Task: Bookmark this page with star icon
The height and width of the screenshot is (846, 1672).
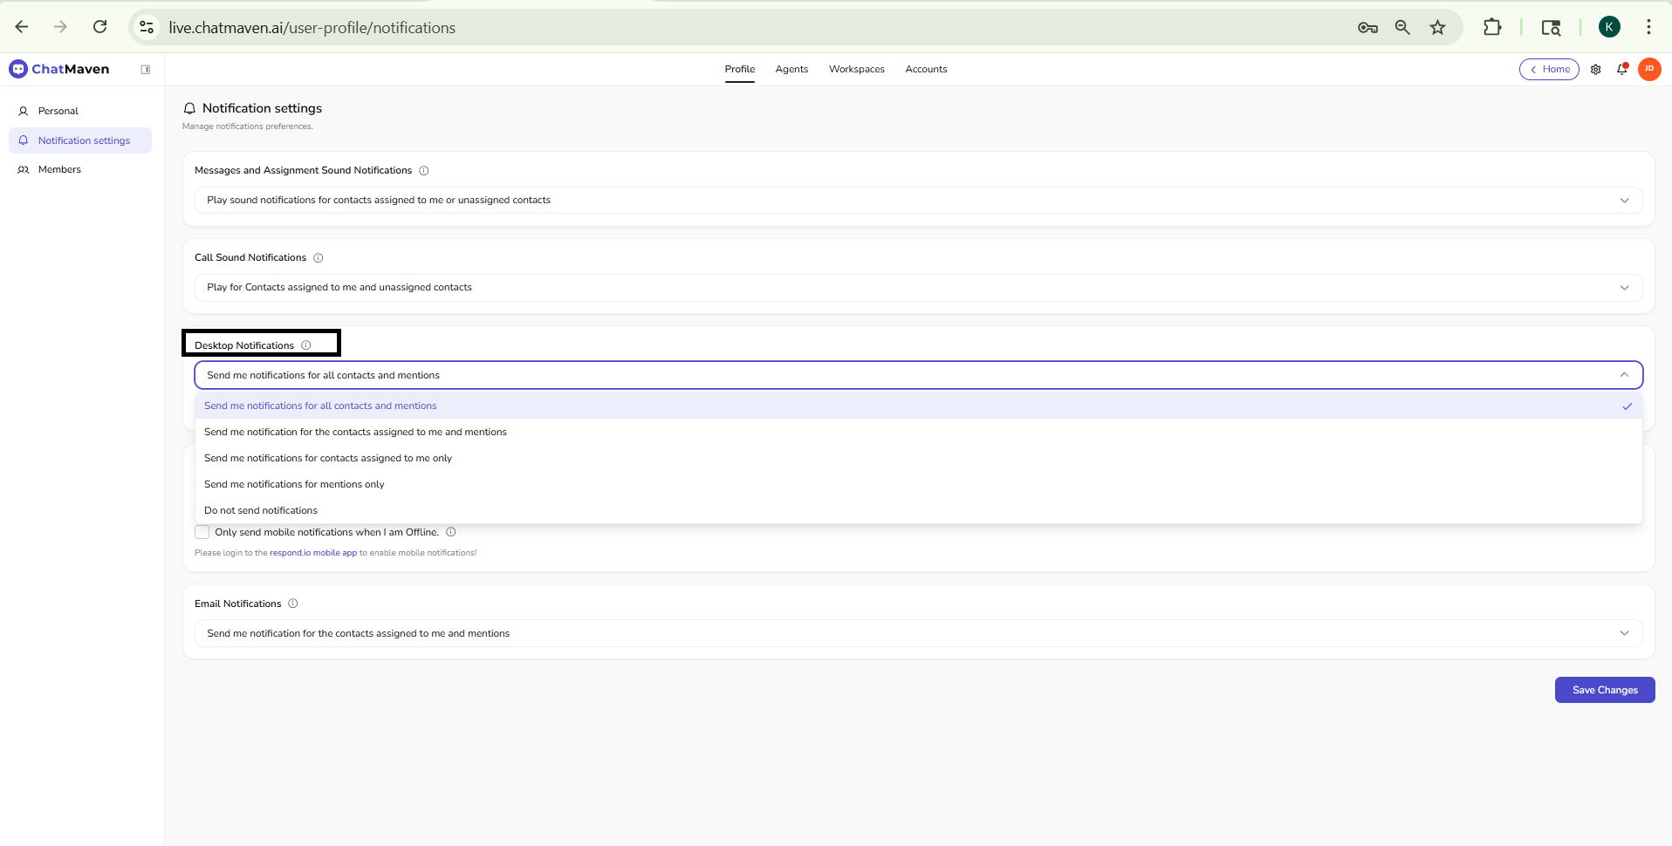Action: (1437, 28)
